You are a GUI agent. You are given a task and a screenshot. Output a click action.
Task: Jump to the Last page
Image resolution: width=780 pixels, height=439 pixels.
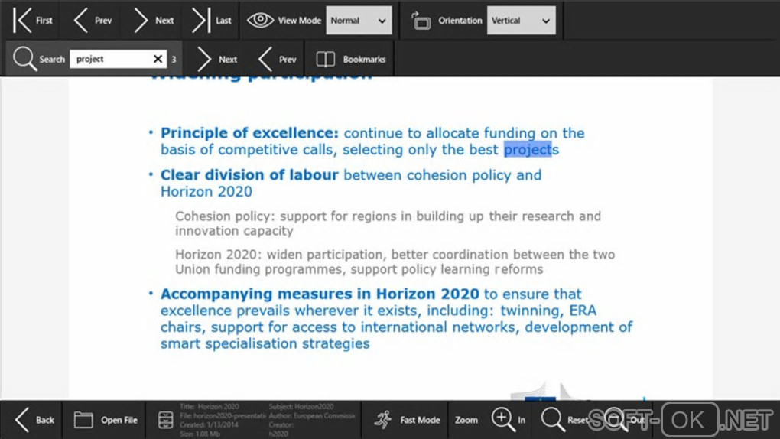pos(212,21)
